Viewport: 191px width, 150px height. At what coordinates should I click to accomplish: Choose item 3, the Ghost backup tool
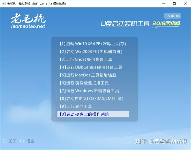click(x=86, y=60)
